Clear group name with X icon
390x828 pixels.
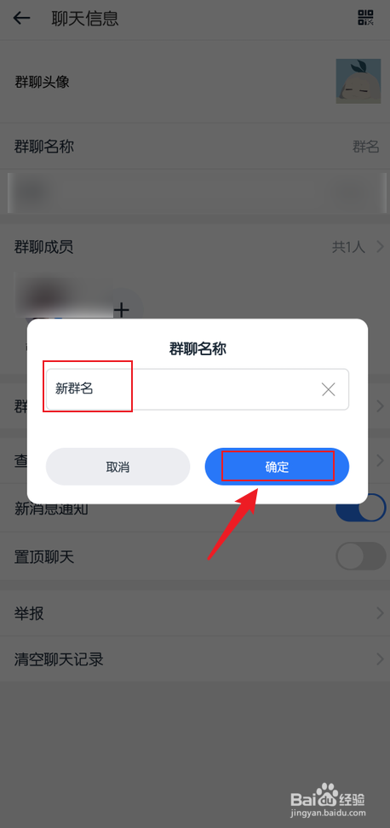328,389
